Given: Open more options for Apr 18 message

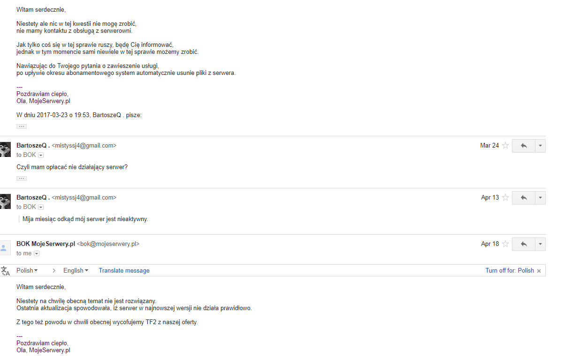Looking at the screenshot, I should (540, 244).
